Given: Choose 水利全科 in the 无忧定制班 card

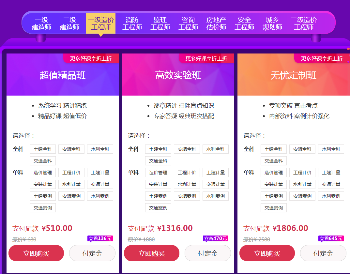Looking at the screenshot, I should pos(331,149).
